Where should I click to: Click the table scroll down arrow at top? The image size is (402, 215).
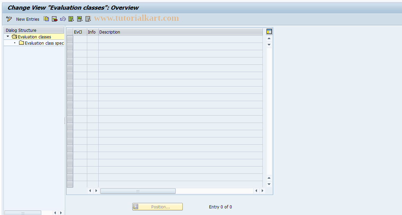pos(269,45)
